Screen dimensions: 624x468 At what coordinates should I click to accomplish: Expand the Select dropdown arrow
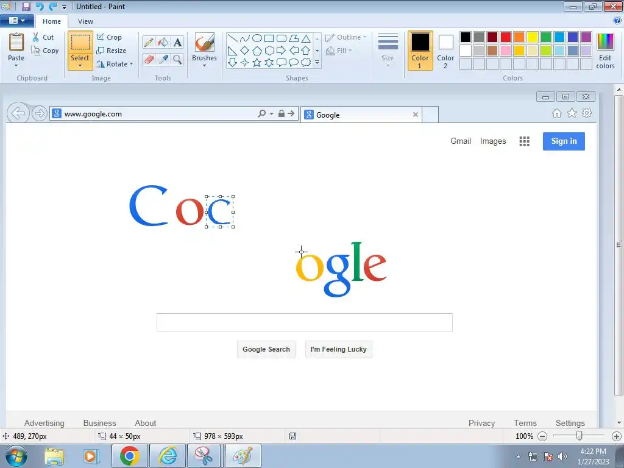point(80,66)
